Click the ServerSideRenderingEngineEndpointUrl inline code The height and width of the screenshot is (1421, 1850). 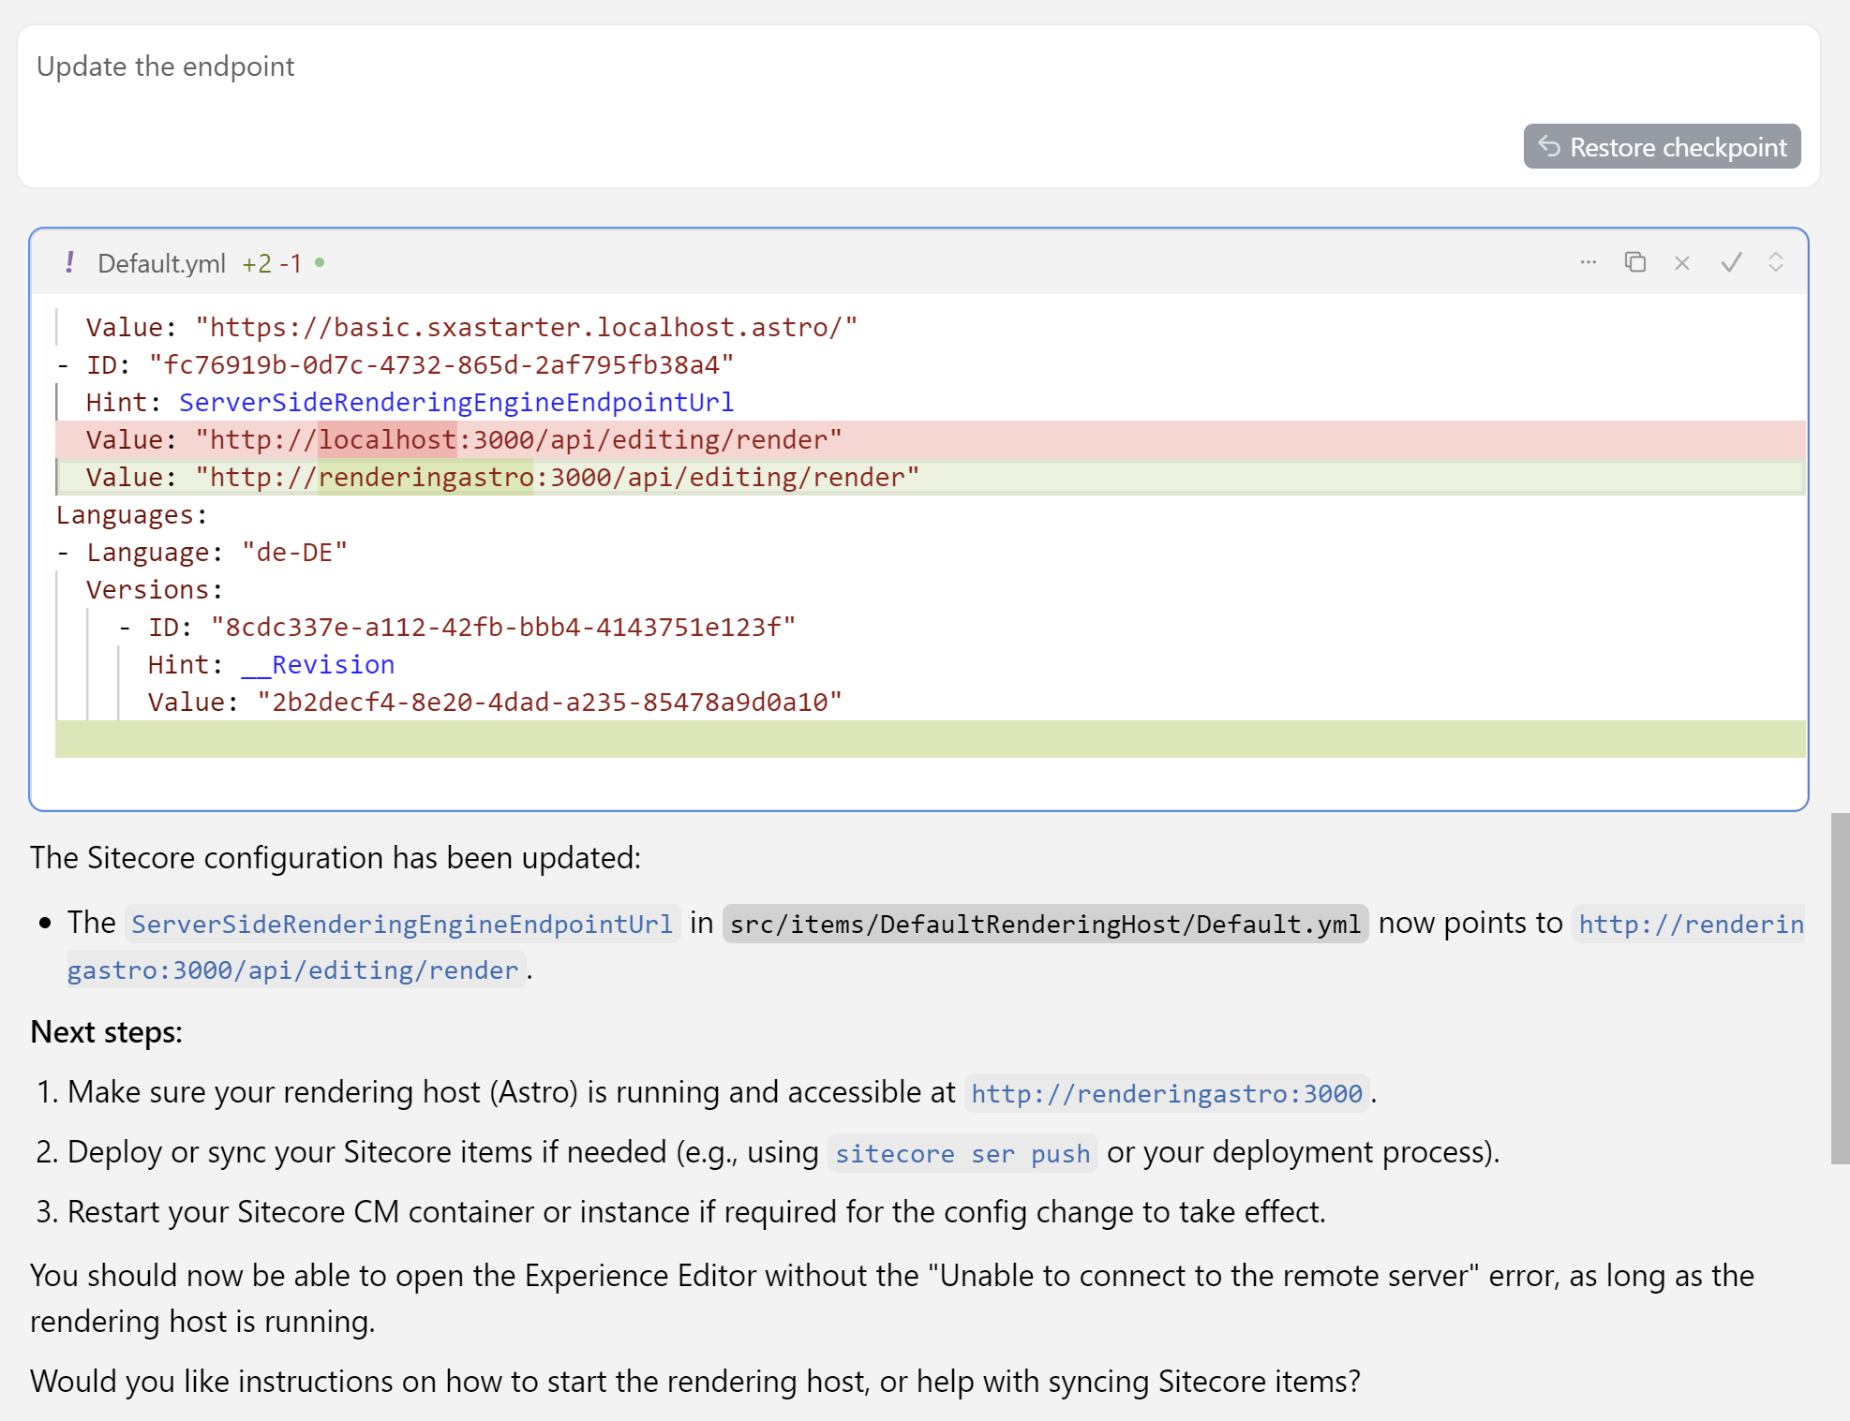(402, 925)
